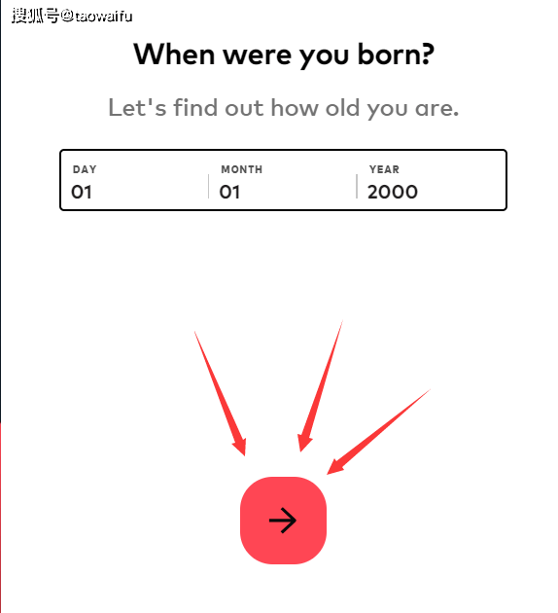The height and width of the screenshot is (613, 558).
Task: Click the black arrow glyph inside red button
Action: pos(283,521)
